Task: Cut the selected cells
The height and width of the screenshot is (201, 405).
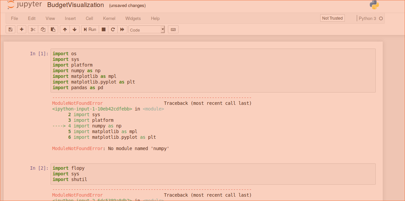Action: (33, 29)
